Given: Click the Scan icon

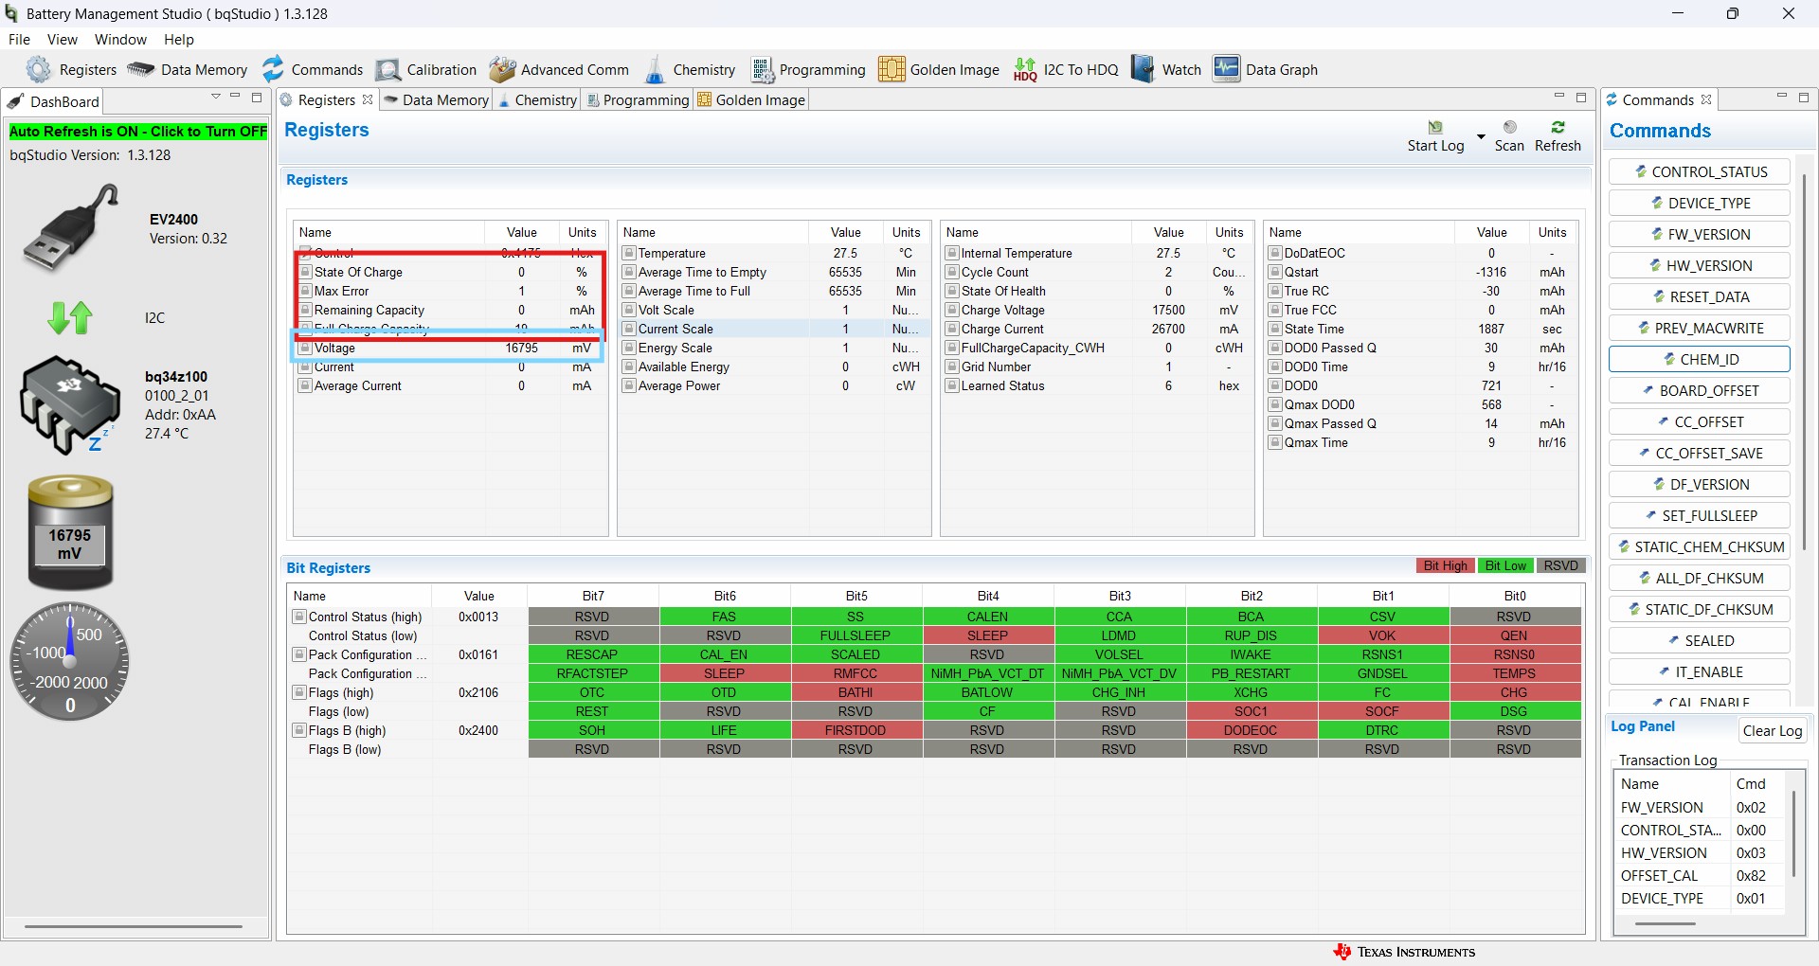Looking at the screenshot, I should [1510, 127].
